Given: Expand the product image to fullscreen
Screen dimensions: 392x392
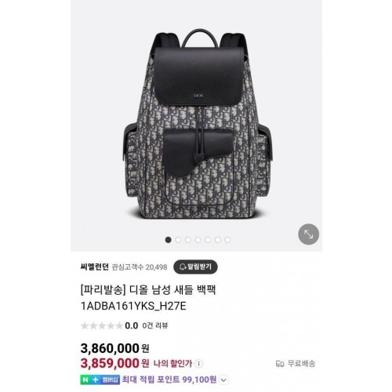Looking at the screenshot, I should pos(309,234).
